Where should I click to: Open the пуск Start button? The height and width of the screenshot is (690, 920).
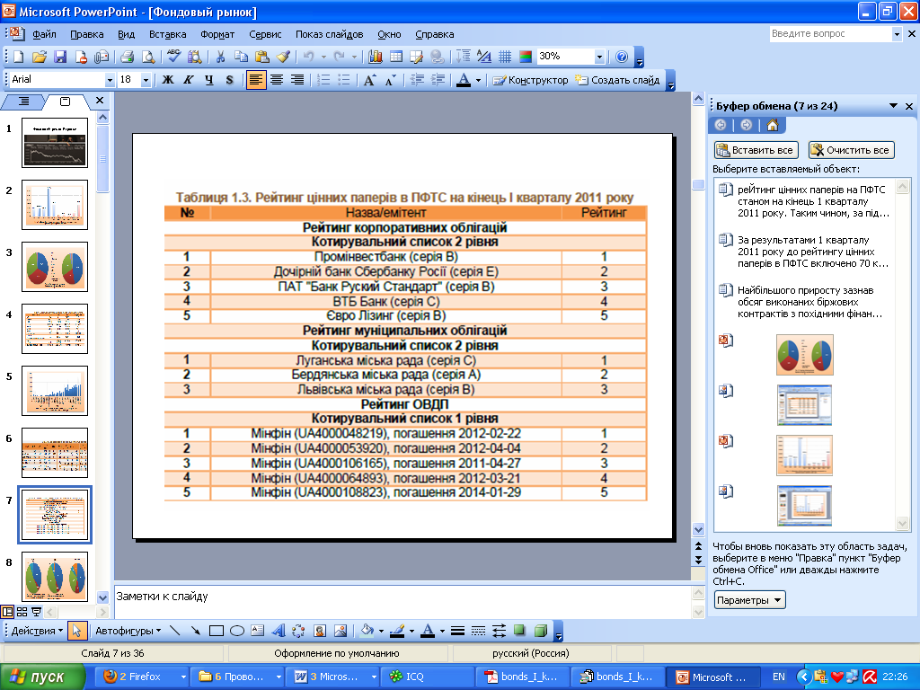(42, 677)
